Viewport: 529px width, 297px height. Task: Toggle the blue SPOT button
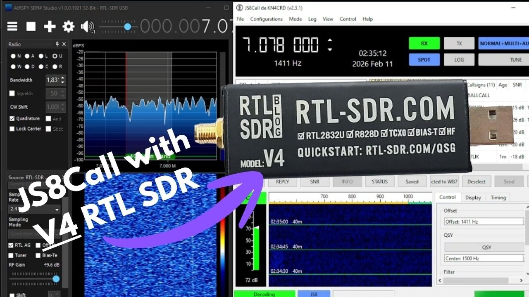click(424, 59)
